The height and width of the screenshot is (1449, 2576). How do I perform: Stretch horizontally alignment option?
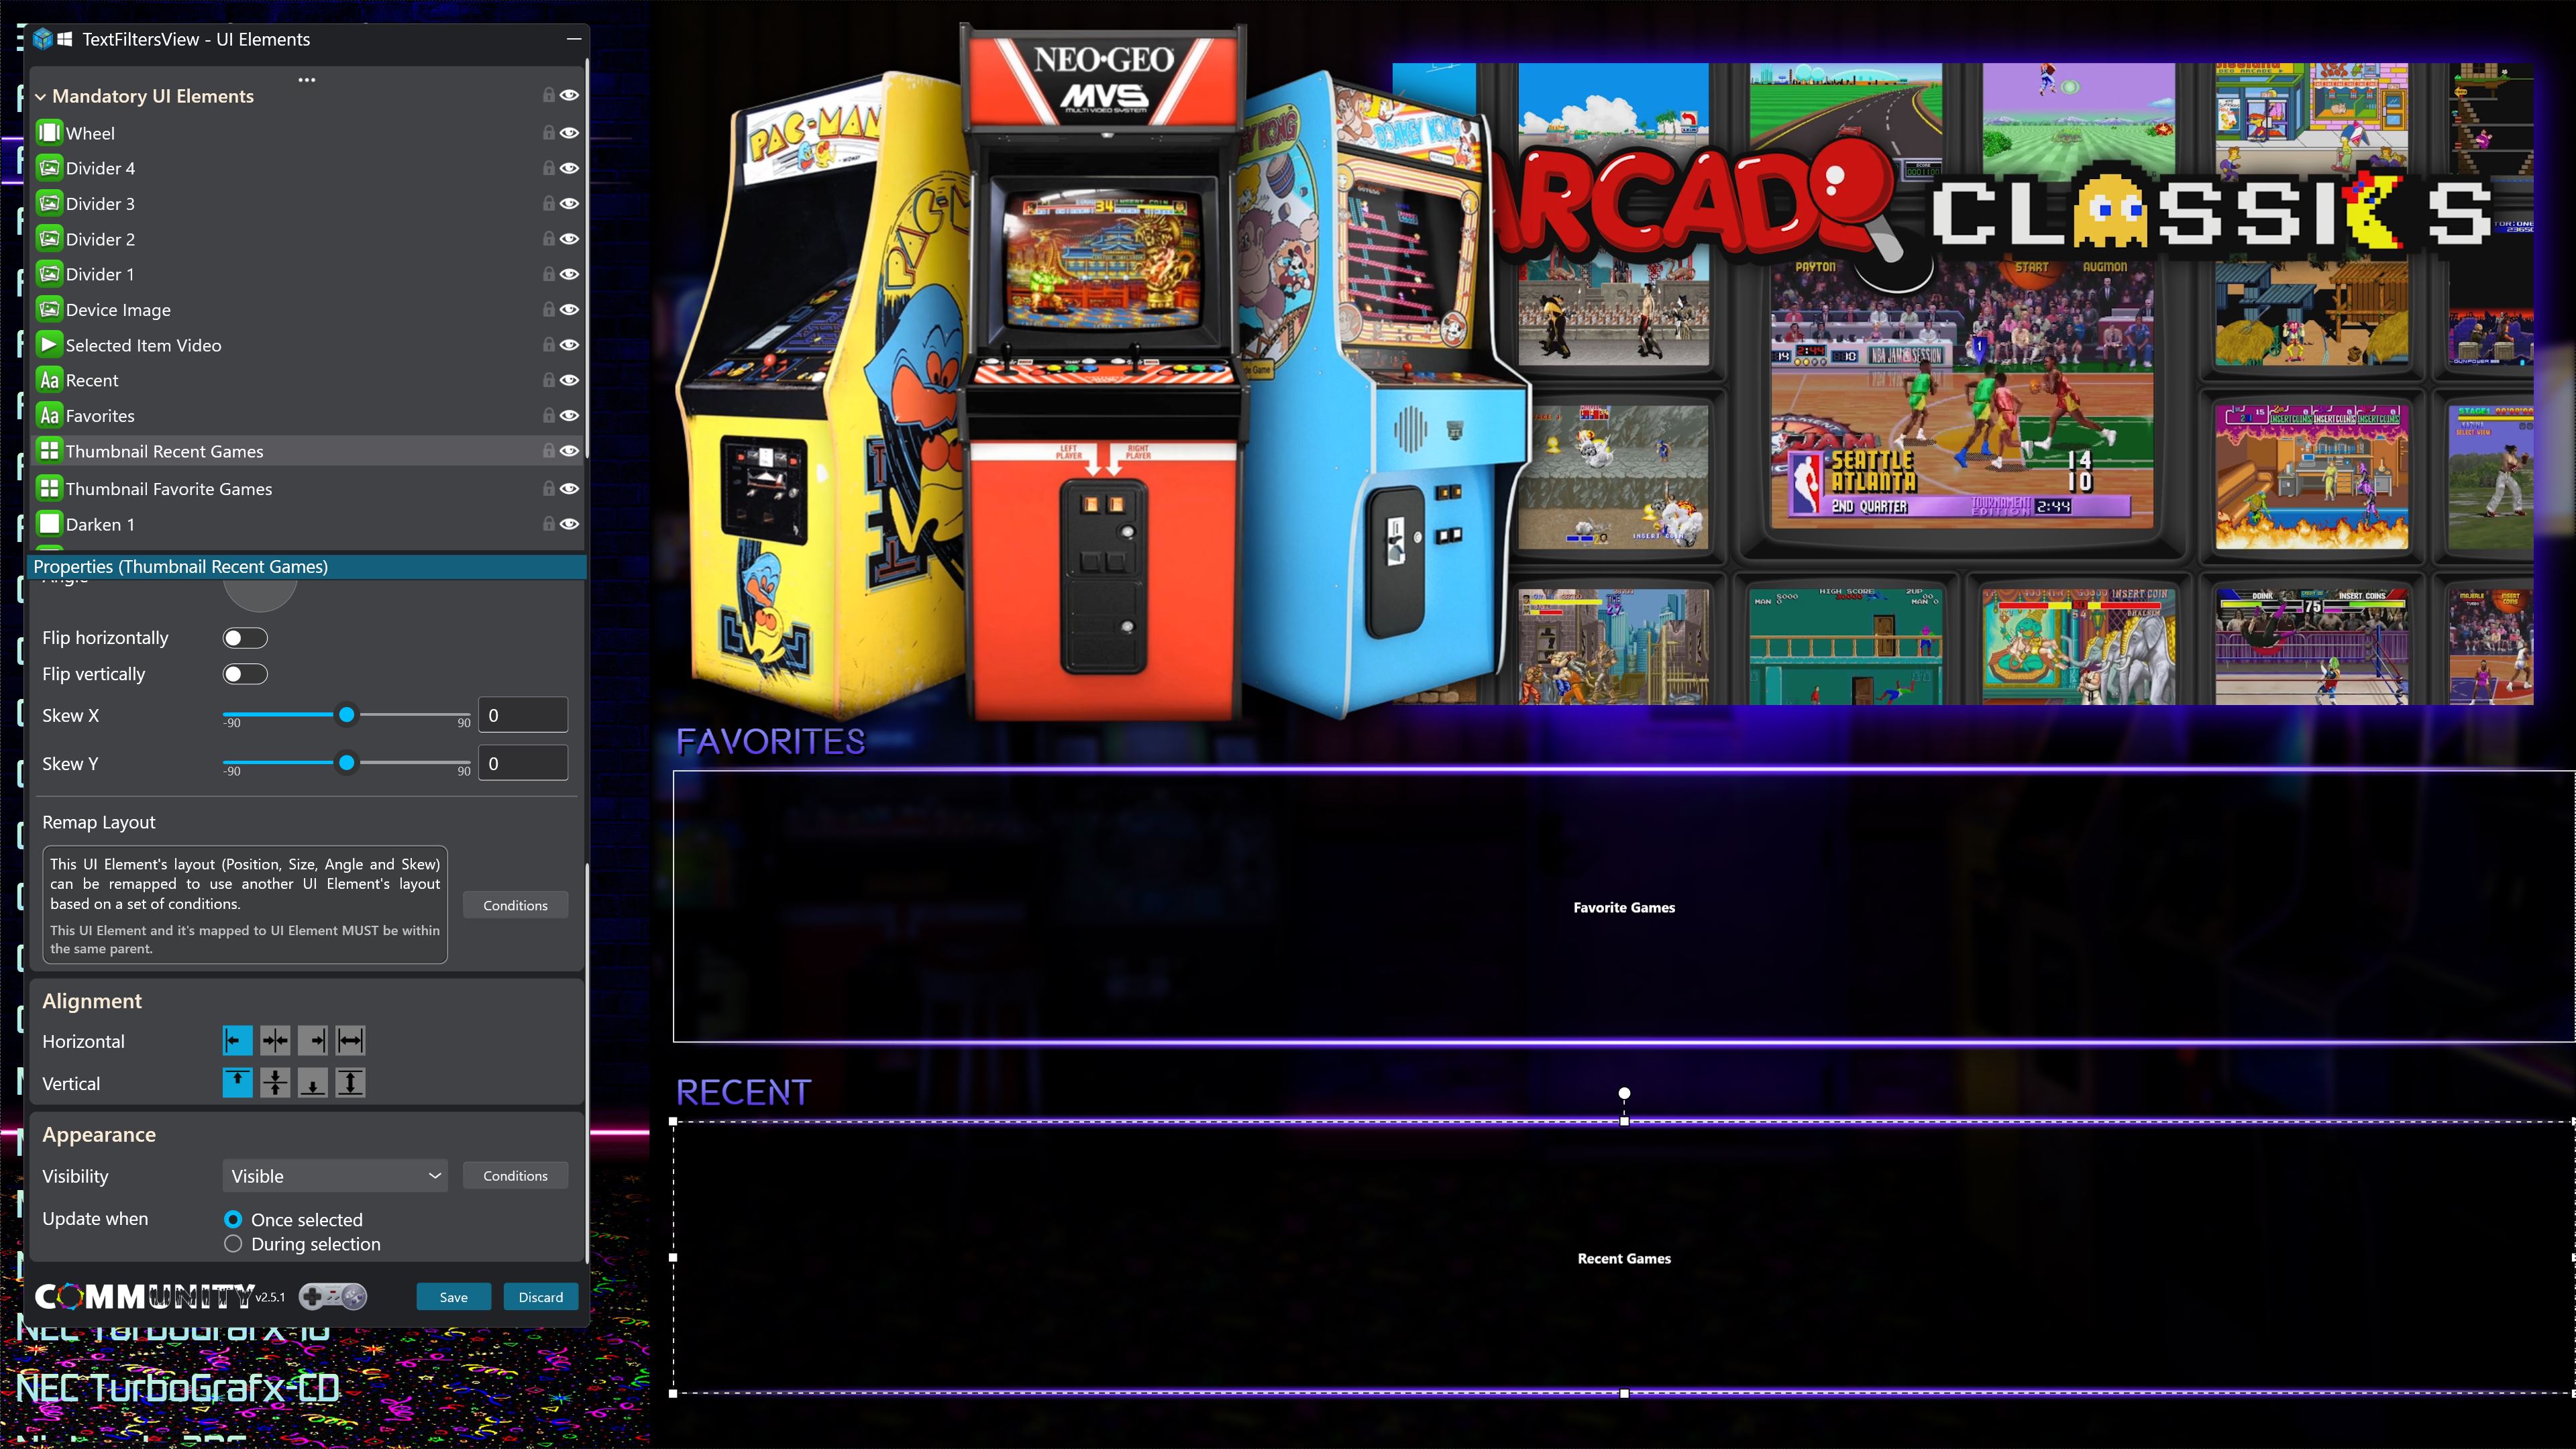point(350,1041)
